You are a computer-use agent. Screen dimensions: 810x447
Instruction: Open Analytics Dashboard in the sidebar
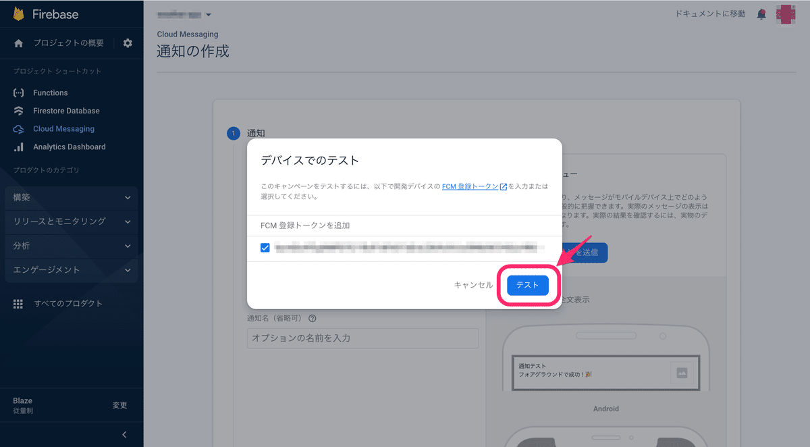coord(70,147)
